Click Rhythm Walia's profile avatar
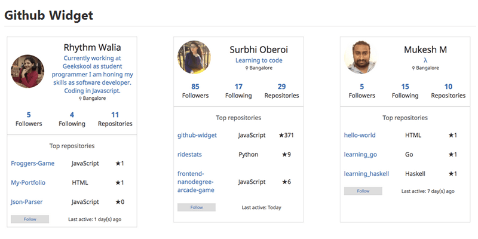This screenshot has height=239, width=478. [28, 71]
